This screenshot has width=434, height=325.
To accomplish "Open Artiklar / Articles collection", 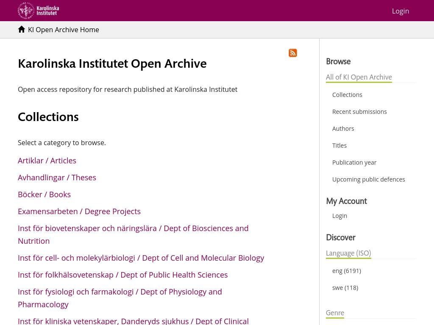I will pos(47,160).
